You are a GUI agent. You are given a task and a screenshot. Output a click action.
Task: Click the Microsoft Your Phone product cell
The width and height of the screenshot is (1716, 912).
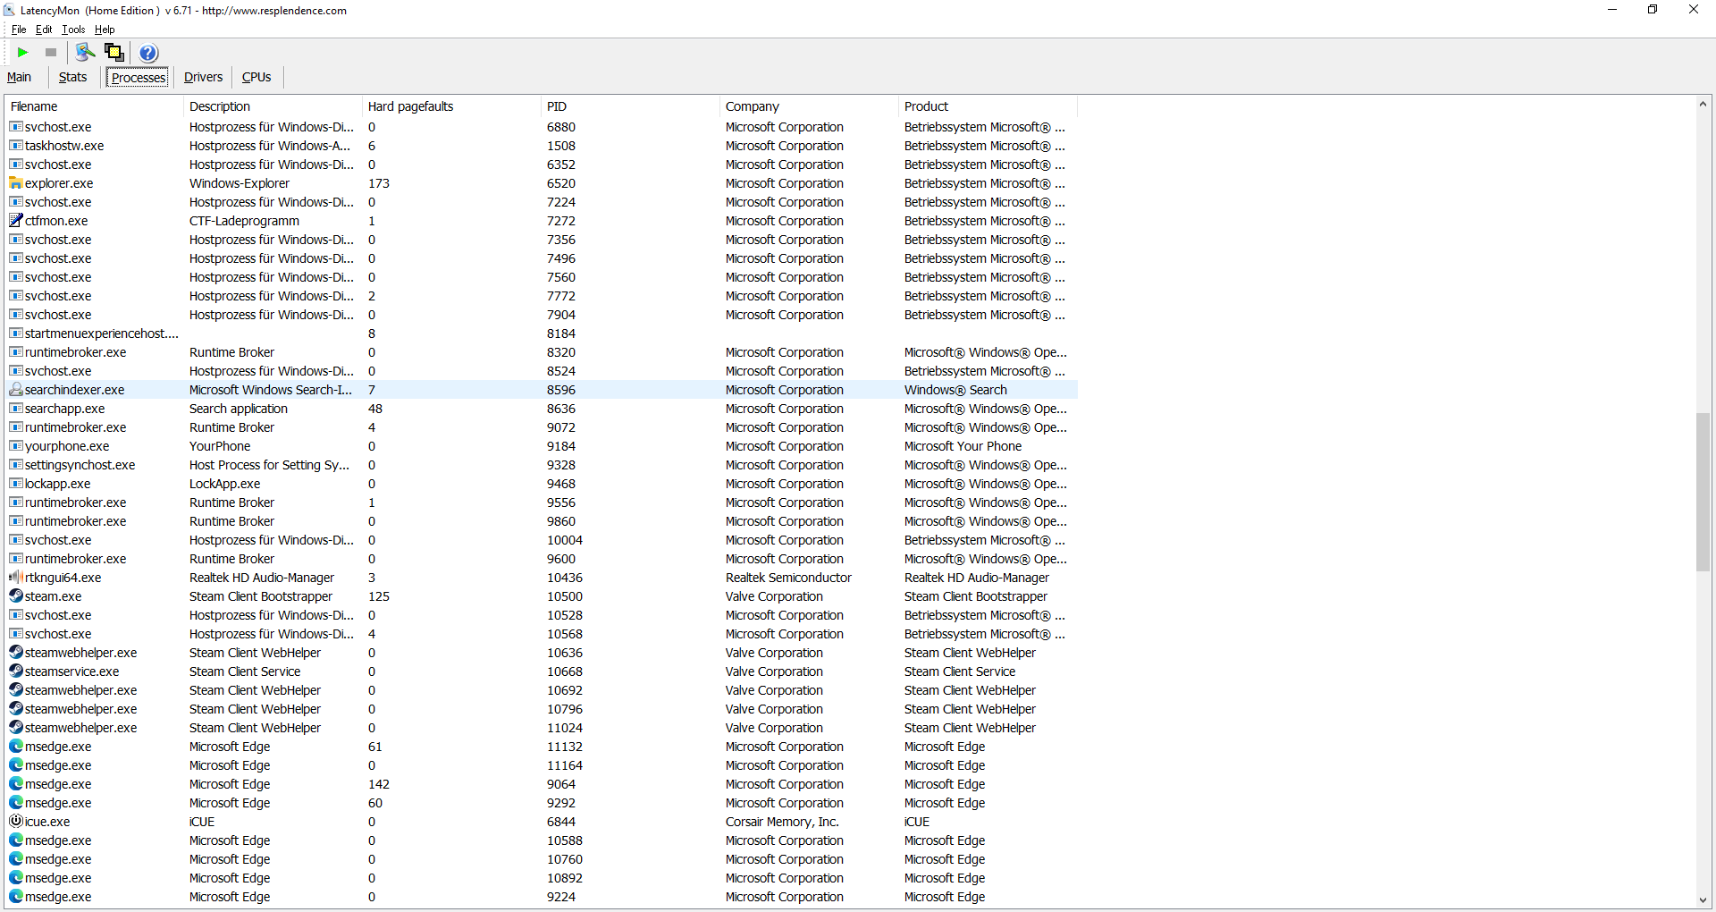pyautogui.click(x=963, y=446)
